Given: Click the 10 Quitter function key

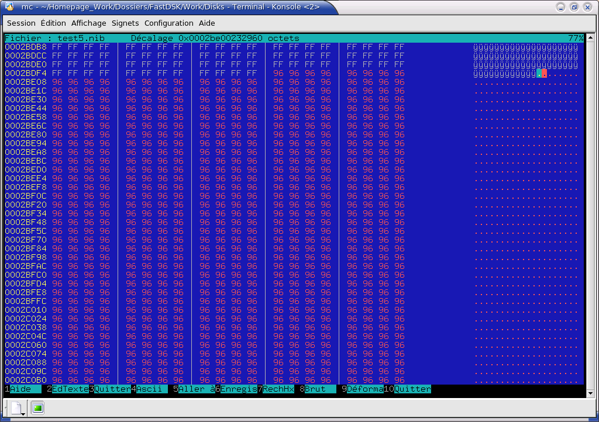Looking at the screenshot, I should tap(407, 389).
